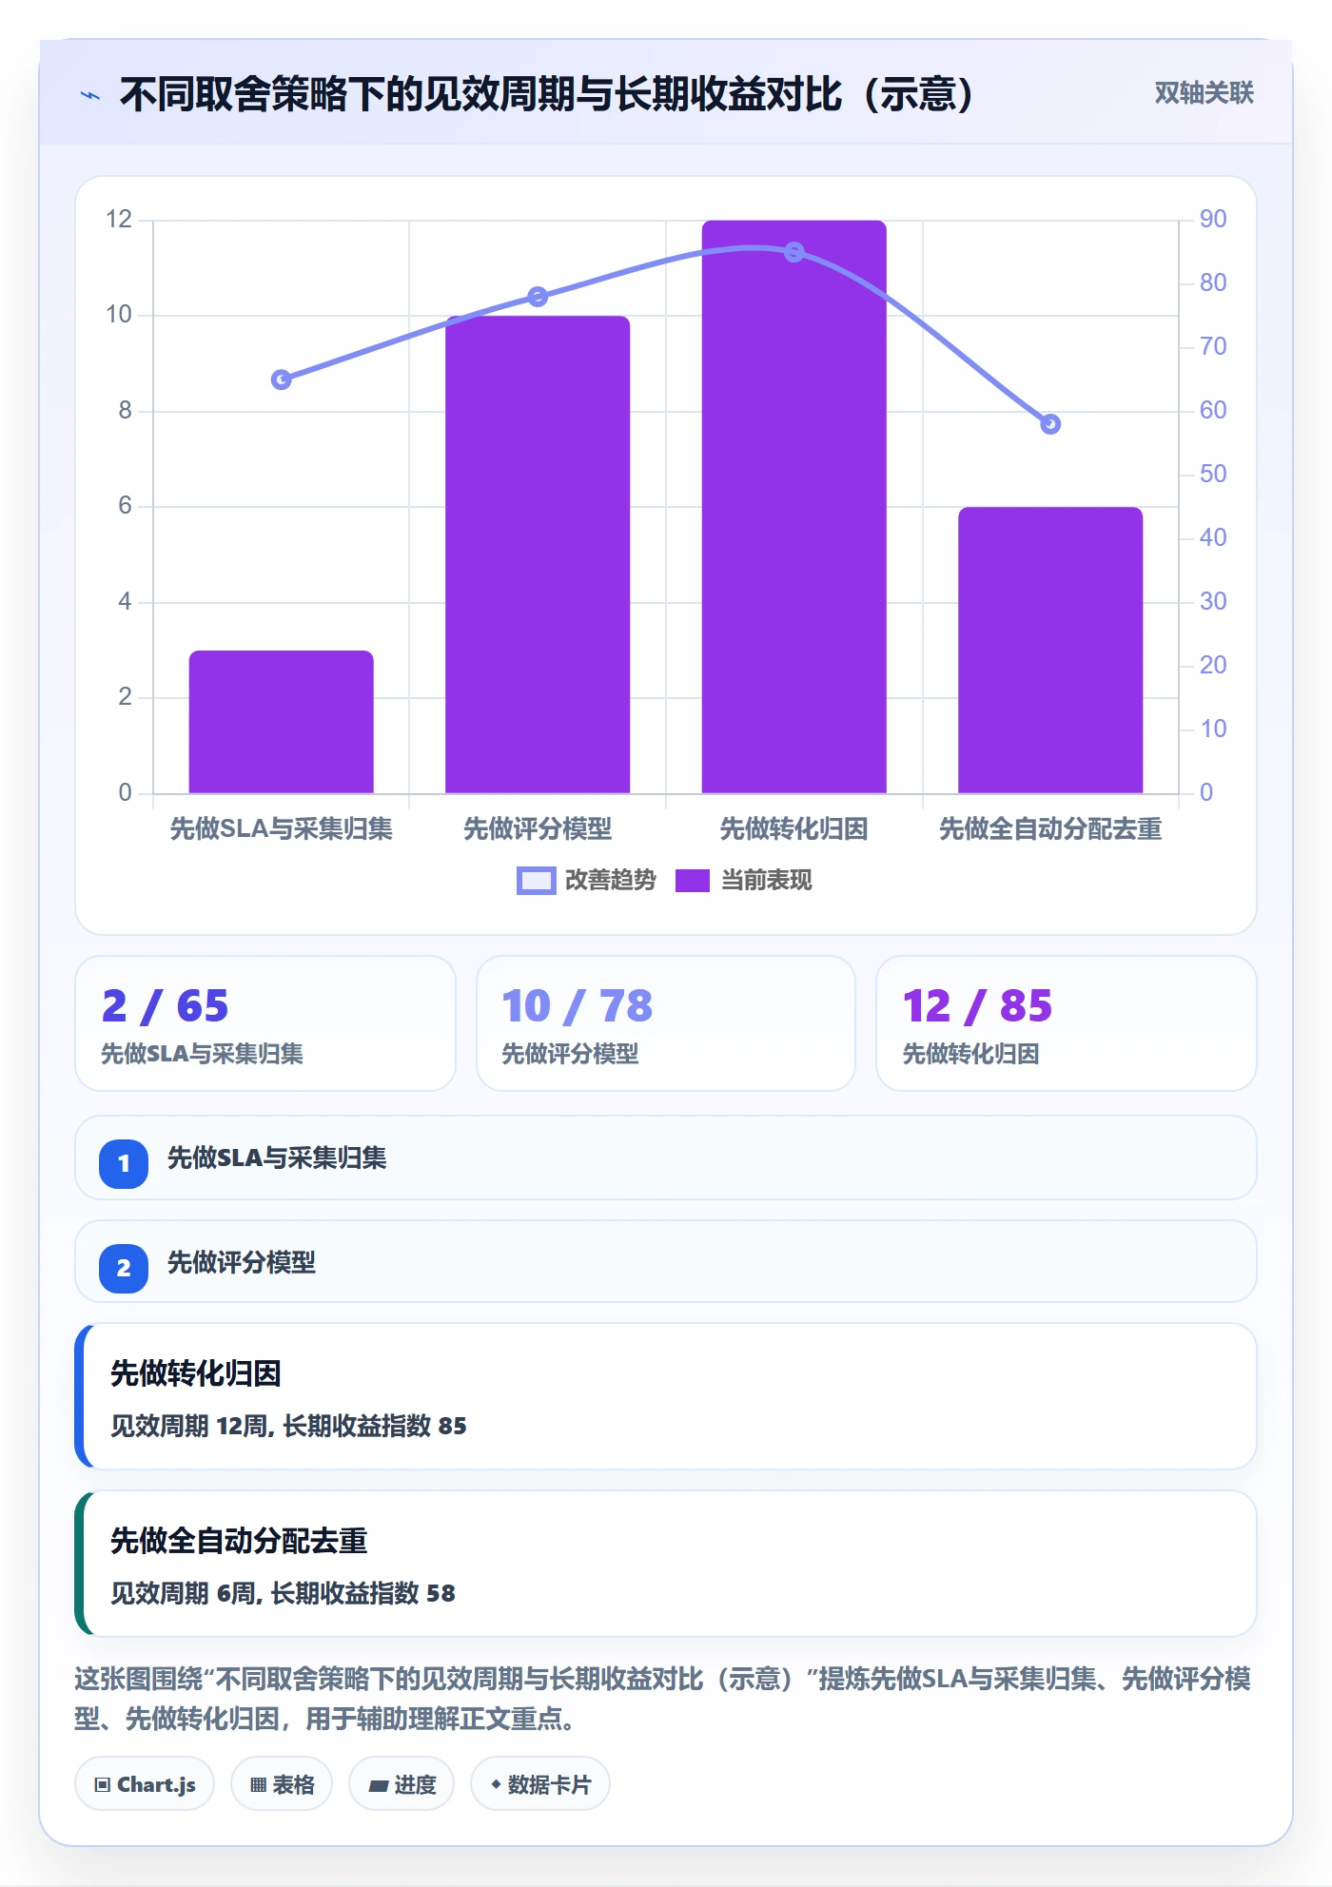1332x1887 pixels.
Task: Click text 见效周期 6周, 长期收益指数 58
Action: click(283, 1593)
